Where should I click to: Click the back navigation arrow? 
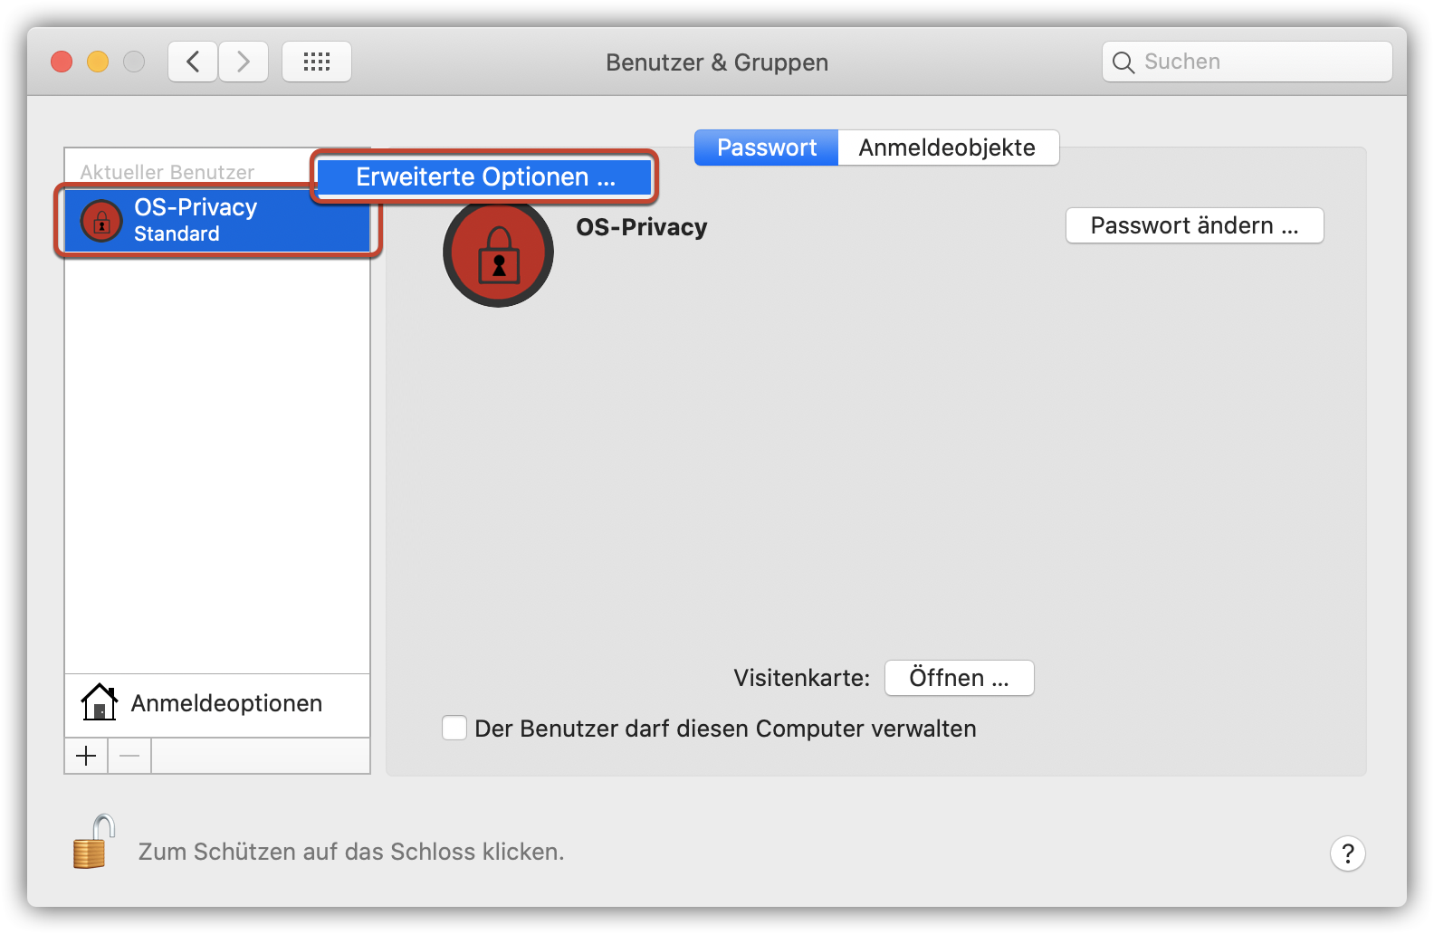pos(193,62)
